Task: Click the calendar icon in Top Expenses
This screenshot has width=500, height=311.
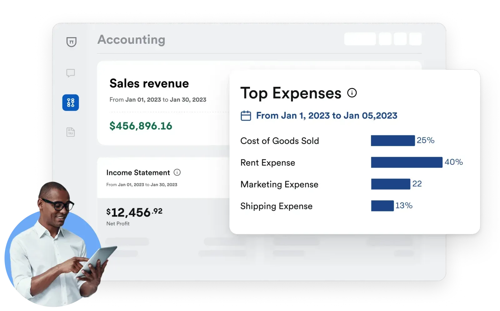Action: coord(246,116)
